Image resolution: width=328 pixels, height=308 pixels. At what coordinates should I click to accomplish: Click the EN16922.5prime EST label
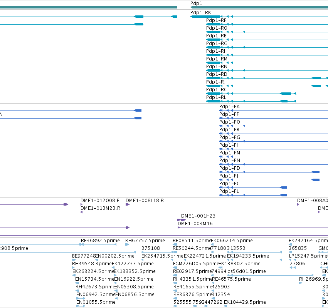(134, 280)
